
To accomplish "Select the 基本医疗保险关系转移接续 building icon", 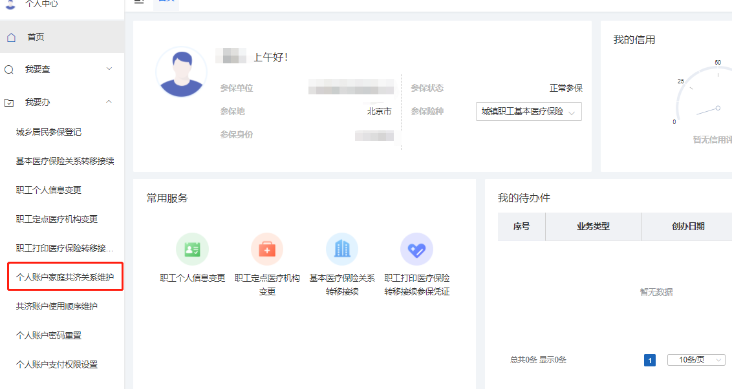I will [x=342, y=248].
